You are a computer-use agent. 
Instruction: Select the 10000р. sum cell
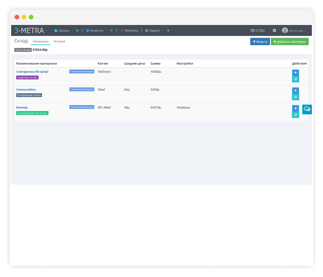[x=156, y=72]
